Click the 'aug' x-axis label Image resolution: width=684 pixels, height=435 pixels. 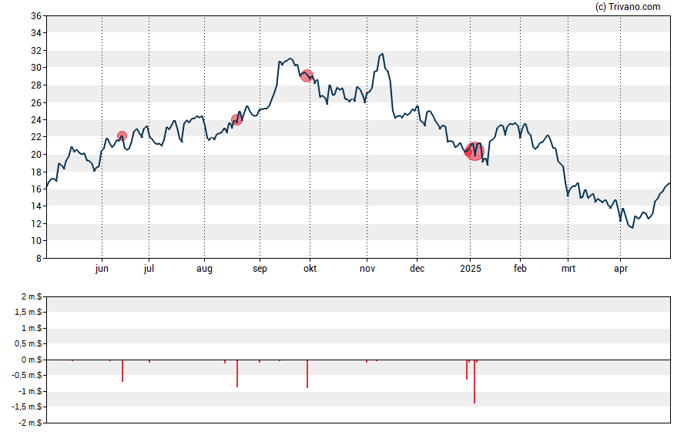pos(204,269)
